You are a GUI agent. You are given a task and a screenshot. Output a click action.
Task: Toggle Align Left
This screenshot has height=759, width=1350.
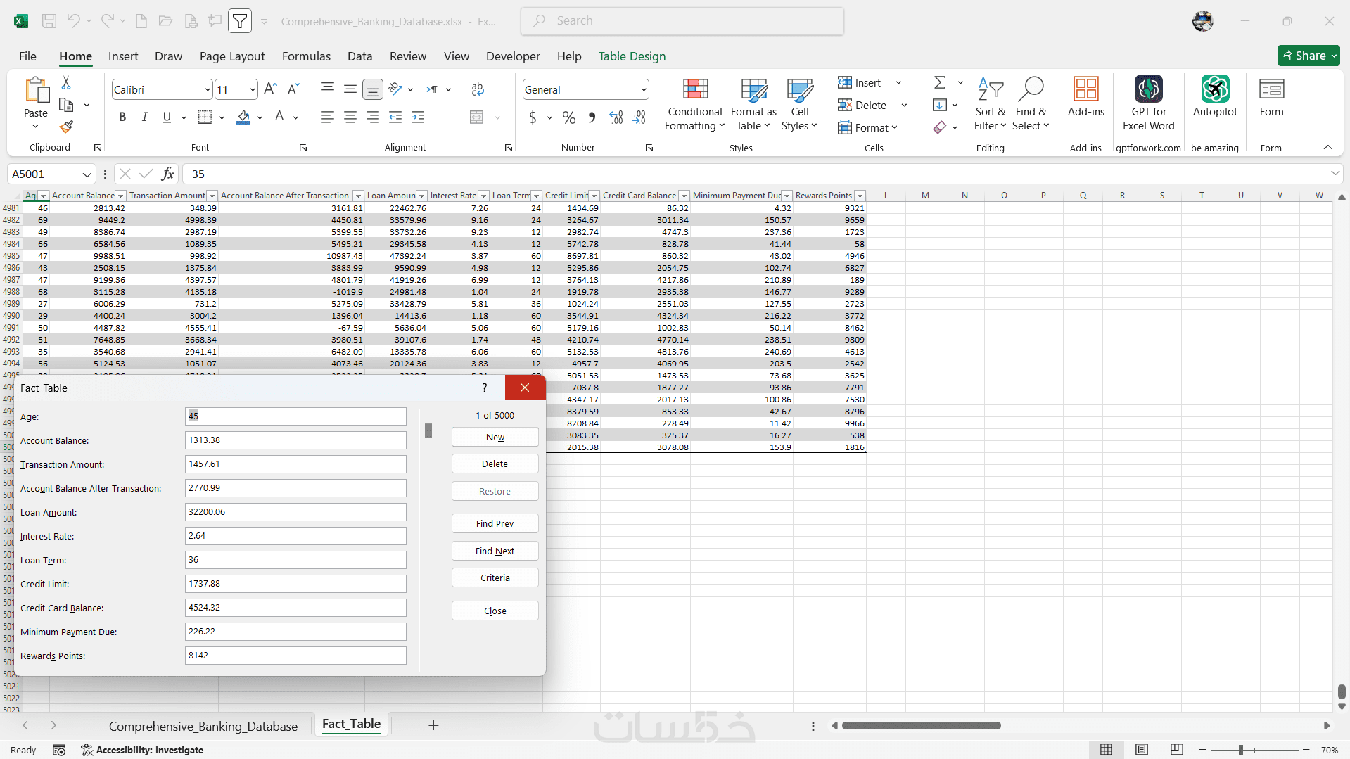click(x=328, y=117)
